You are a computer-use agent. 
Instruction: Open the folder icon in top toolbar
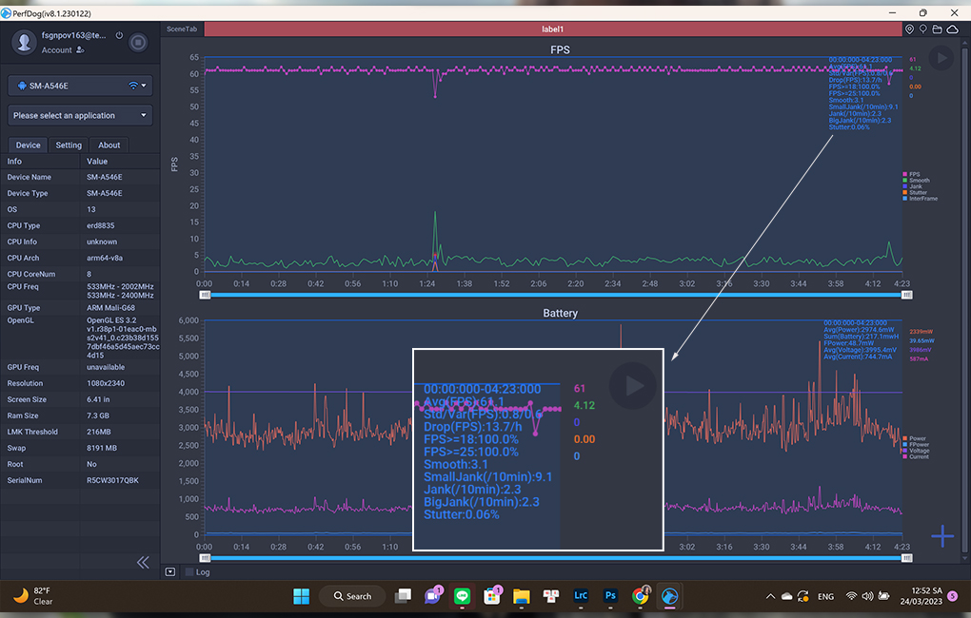coord(938,29)
